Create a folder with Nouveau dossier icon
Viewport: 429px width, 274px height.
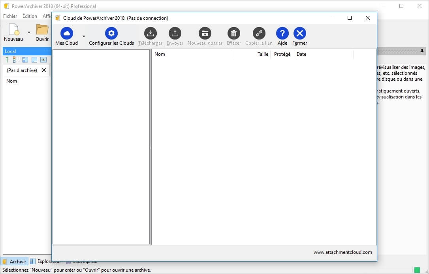click(x=205, y=33)
